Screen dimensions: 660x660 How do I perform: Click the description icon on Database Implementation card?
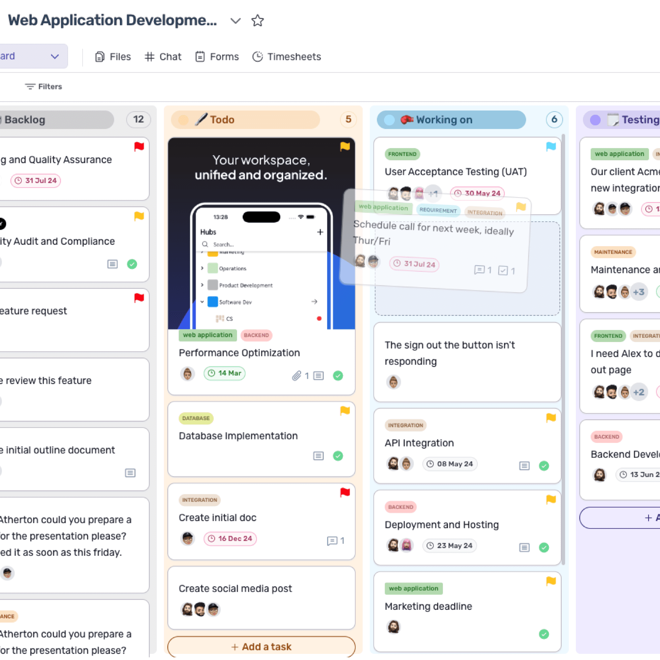coord(318,456)
